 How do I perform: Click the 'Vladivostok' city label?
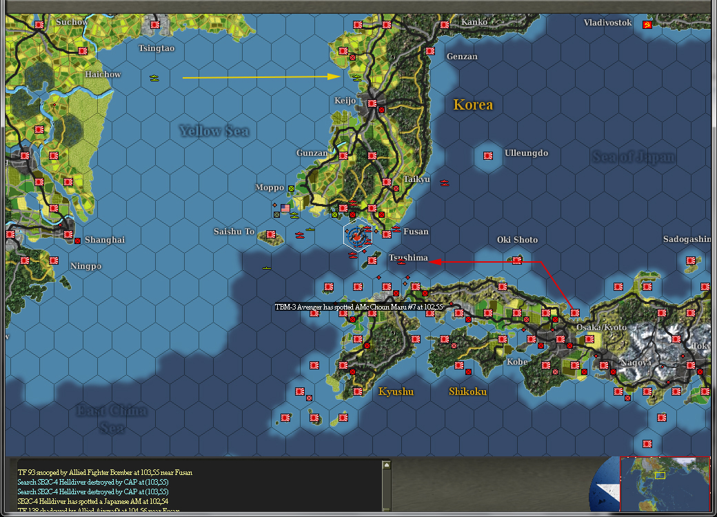point(607,22)
